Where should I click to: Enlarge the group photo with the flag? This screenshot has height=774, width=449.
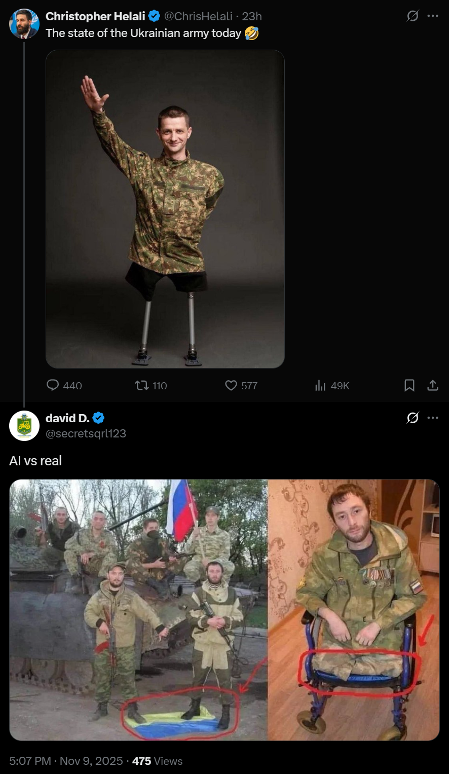pyautogui.click(x=138, y=610)
